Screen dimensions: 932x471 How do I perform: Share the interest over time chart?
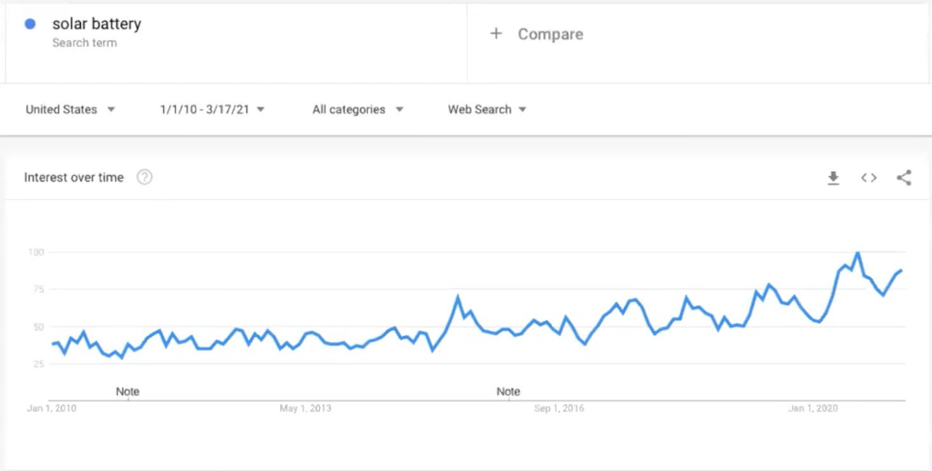(x=904, y=178)
